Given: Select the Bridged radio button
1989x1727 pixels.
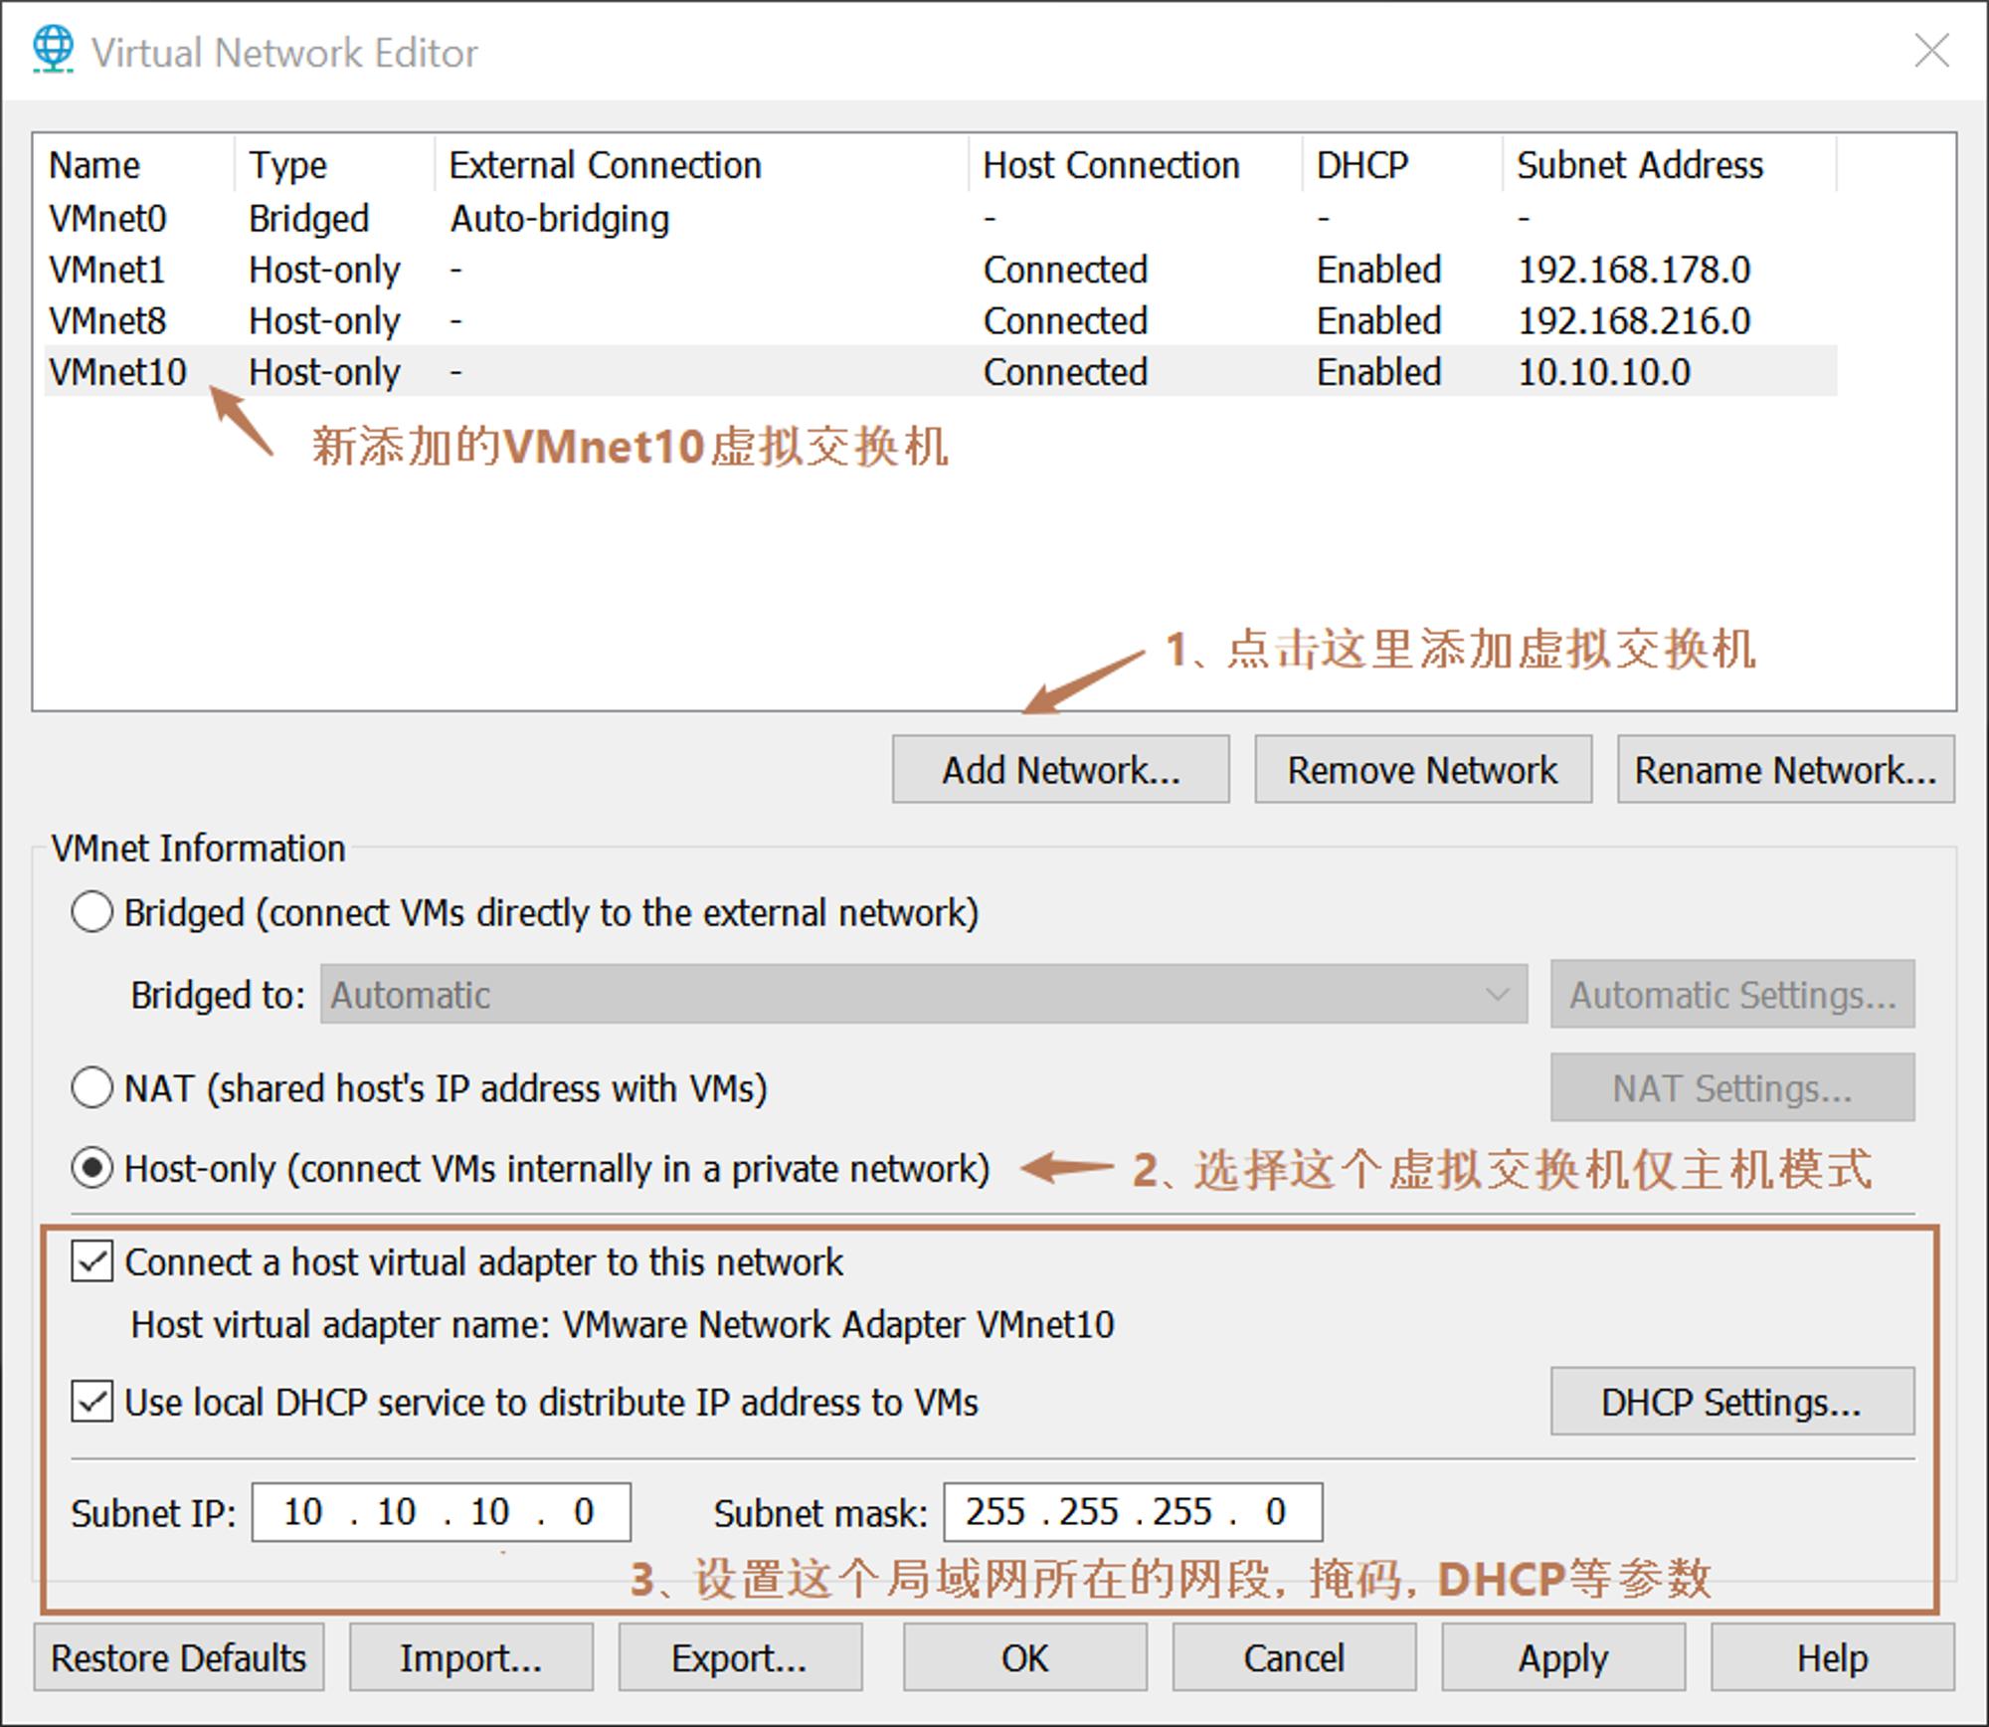Looking at the screenshot, I should [x=91, y=912].
